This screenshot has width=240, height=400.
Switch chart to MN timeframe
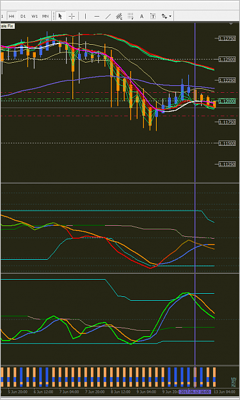45,17
